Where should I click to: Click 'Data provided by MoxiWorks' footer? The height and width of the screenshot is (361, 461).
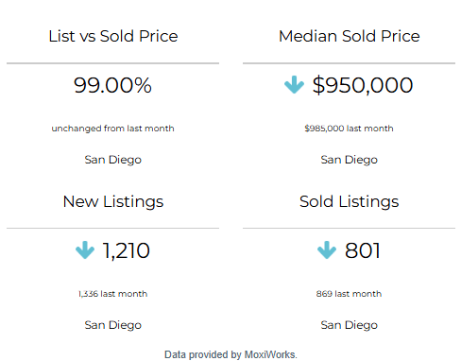230,354
